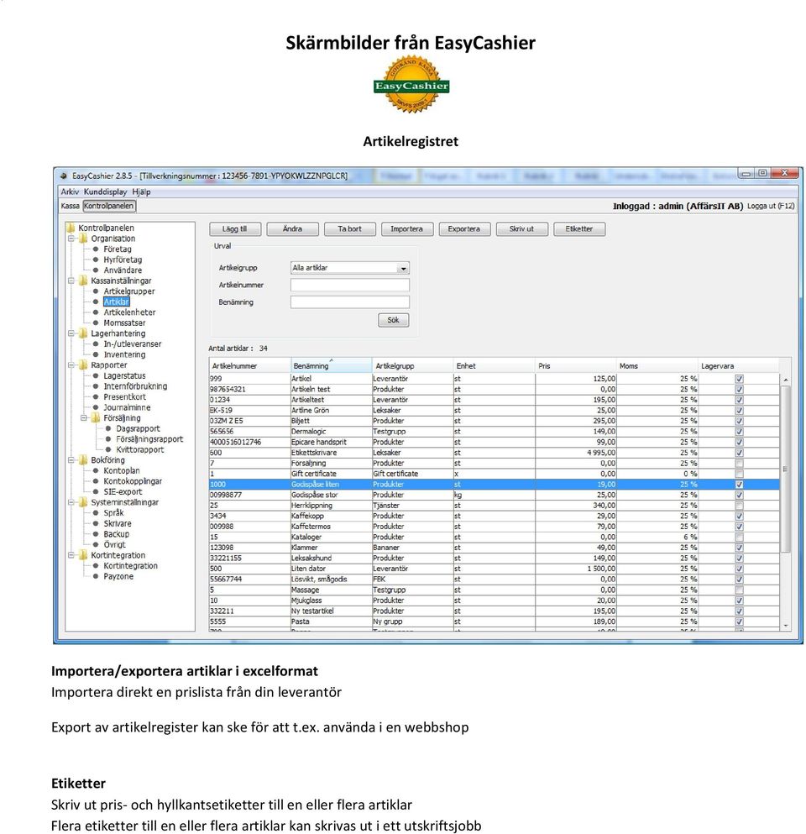This screenshot has width=806, height=834.
Task: Click the Rapporter folder icon
Action: (x=83, y=365)
